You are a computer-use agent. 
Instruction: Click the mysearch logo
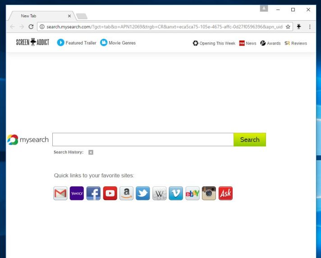point(28,140)
